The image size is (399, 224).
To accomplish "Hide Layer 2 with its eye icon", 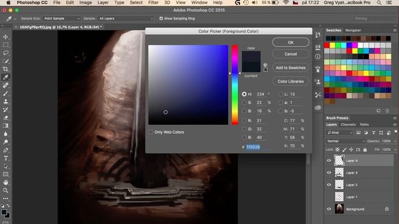I will (329, 185).
